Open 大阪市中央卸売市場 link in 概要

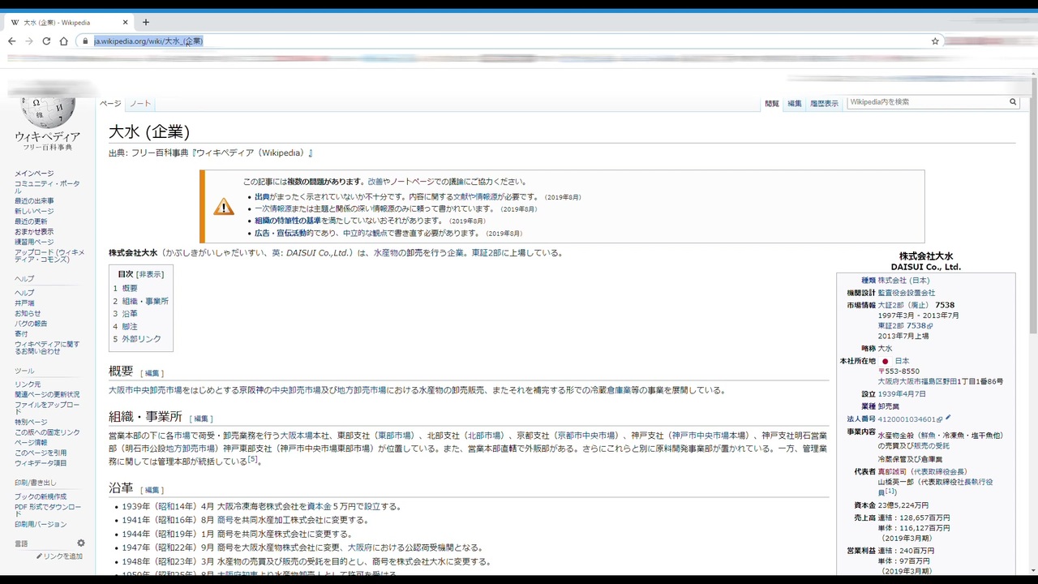point(145,390)
